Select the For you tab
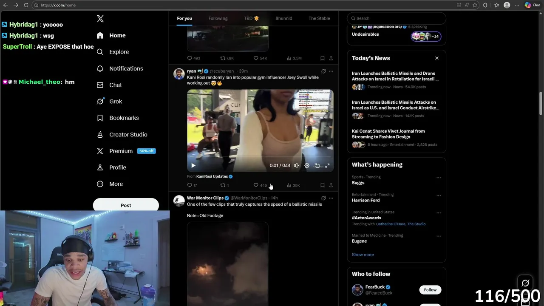544x306 pixels. pos(184,18)
